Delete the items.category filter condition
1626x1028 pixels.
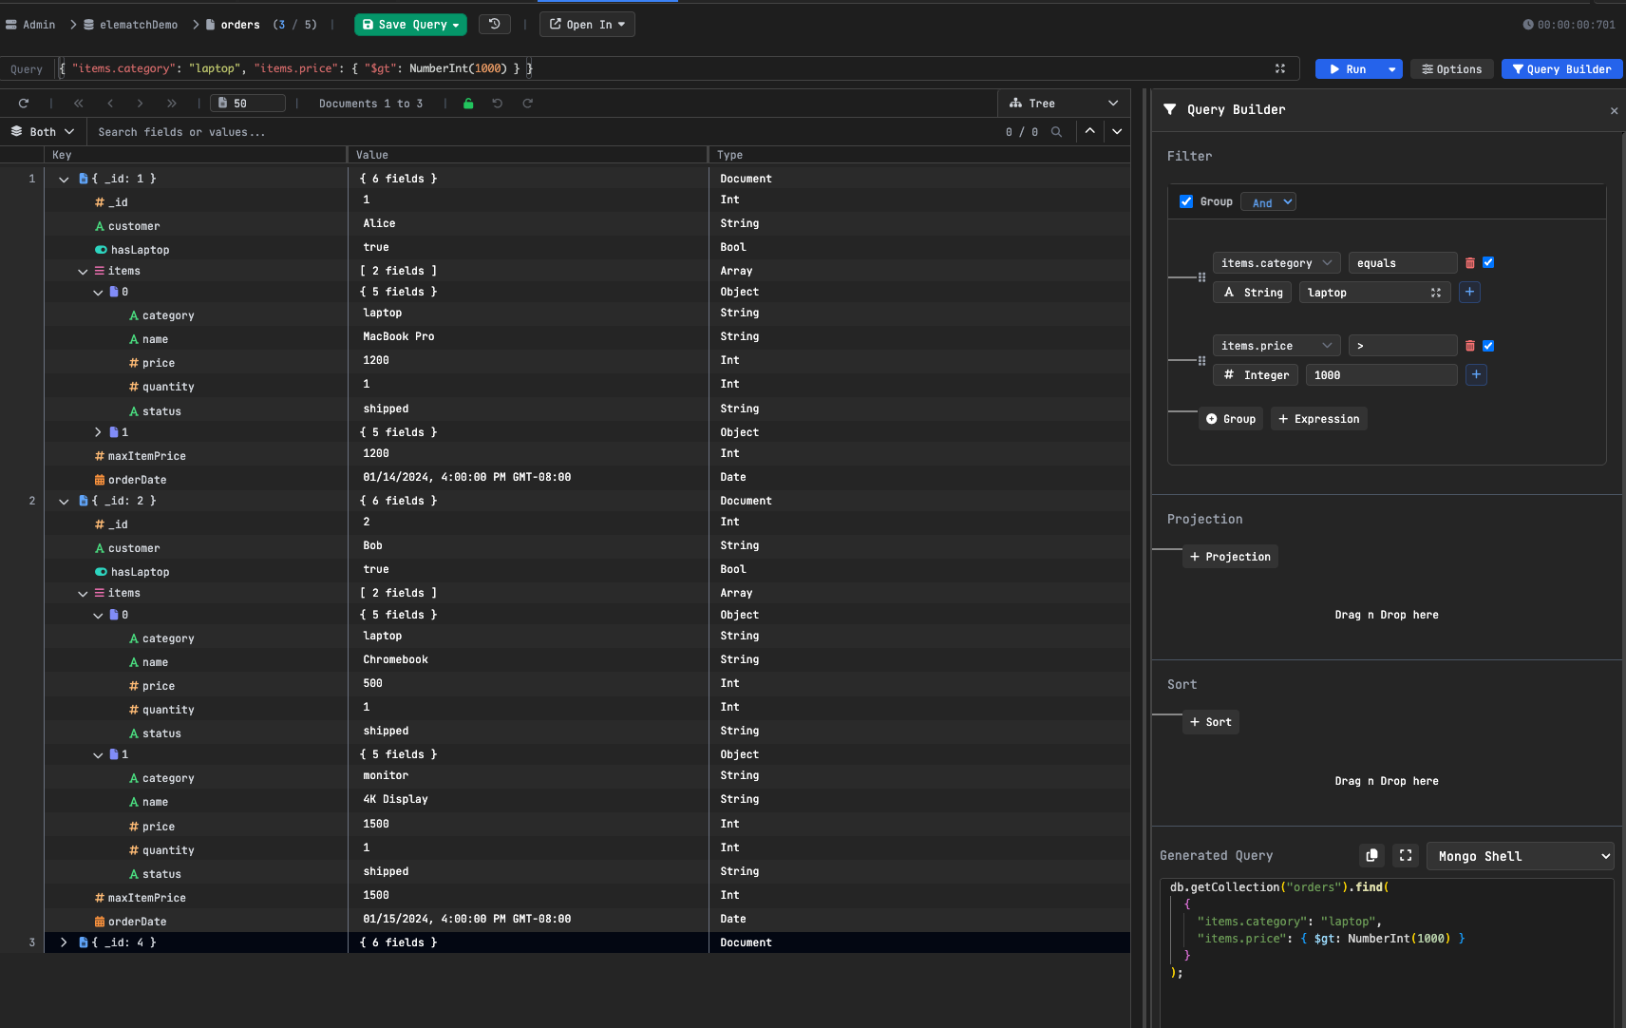pos(1470,263)
